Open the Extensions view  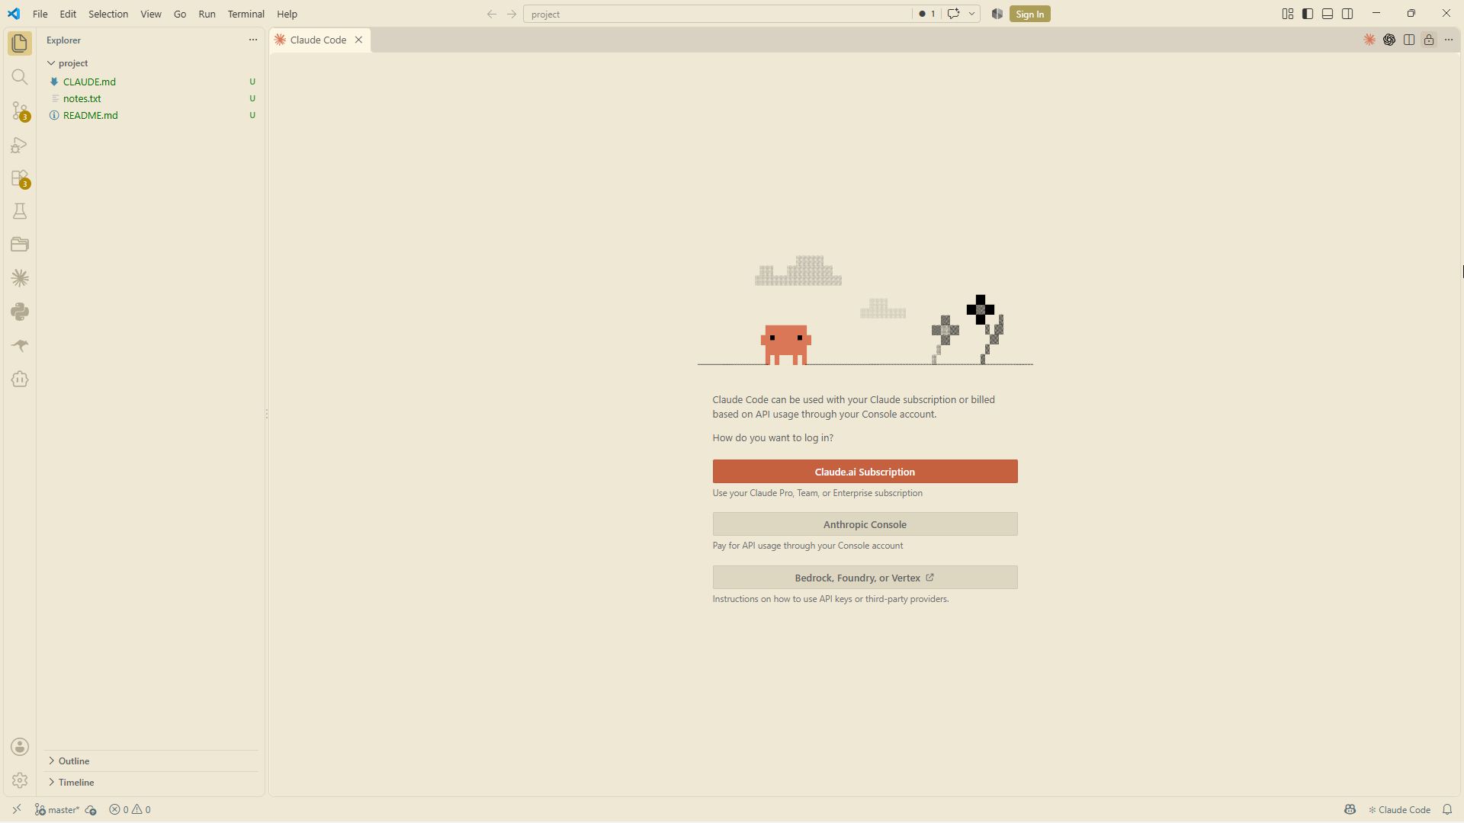click(x=20, y=178)
